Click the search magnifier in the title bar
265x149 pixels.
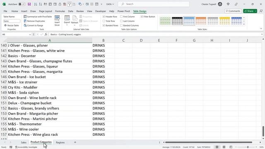pyautogui.click(x=123, y=4)
